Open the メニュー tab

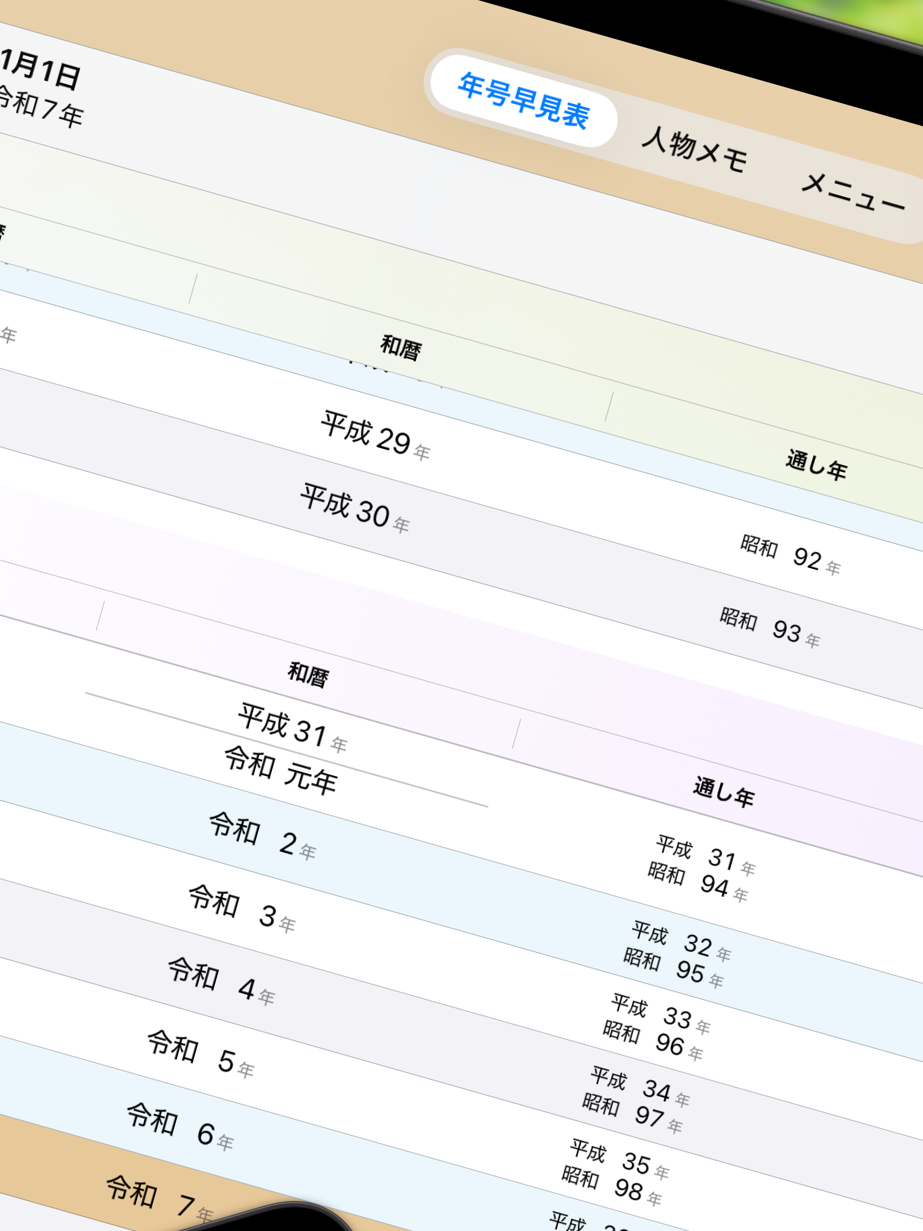[x=853, y=192]
